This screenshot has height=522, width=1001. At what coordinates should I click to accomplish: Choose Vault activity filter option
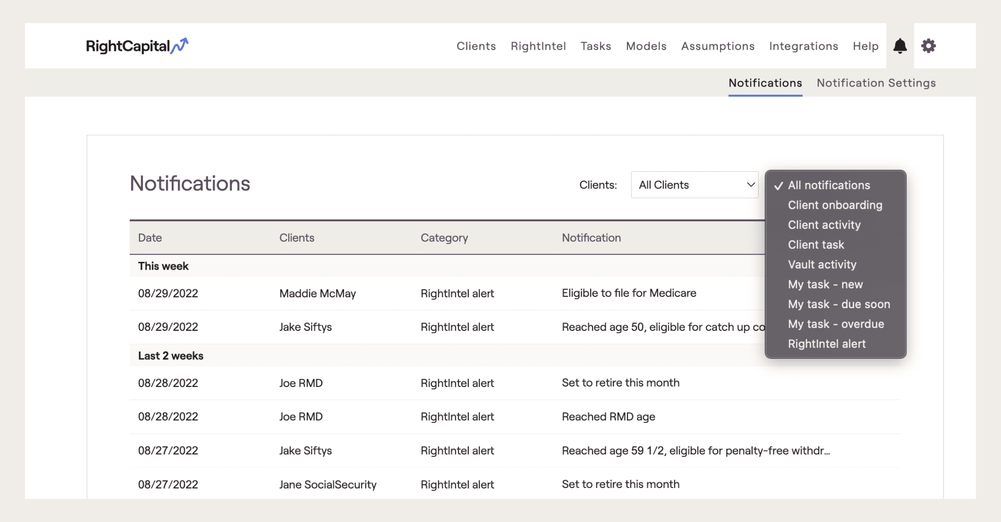[x=822, y=265]
